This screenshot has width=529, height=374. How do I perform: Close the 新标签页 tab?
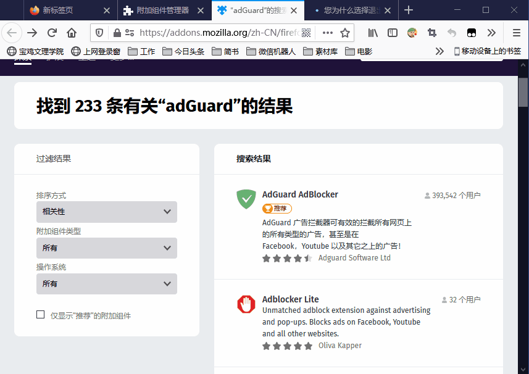click(107, 10)
